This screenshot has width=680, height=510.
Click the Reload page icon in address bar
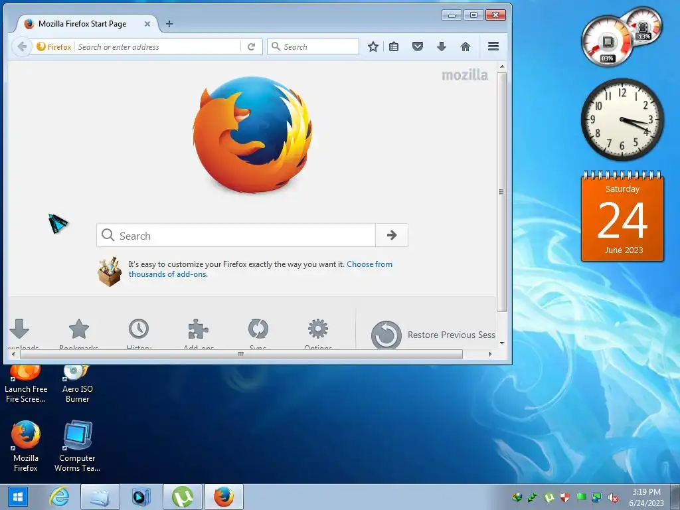(251, 46)
